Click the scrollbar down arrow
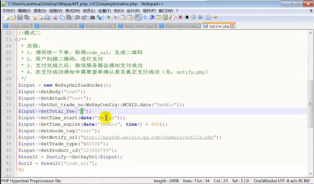Viewport: 314px width, 184px height. tap(310, 174)
